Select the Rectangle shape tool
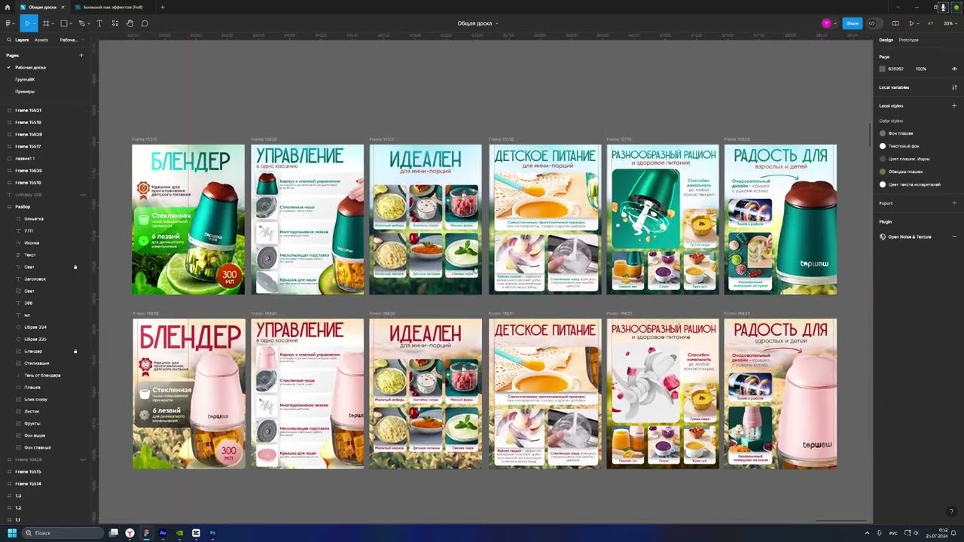This screenshot has height=542, width=964. pos(64,23)
